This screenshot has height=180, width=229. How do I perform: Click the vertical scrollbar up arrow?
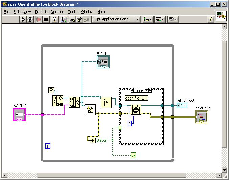tap(224, 26)
